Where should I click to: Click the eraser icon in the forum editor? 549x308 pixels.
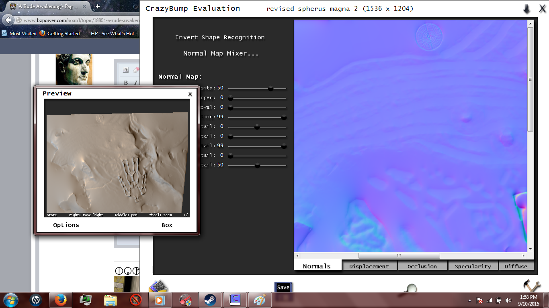(135, 69)
